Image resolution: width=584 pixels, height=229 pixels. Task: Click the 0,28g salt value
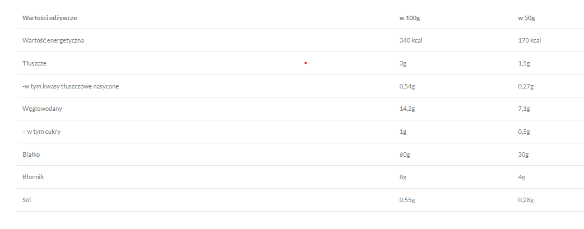[x=526, y=200]
